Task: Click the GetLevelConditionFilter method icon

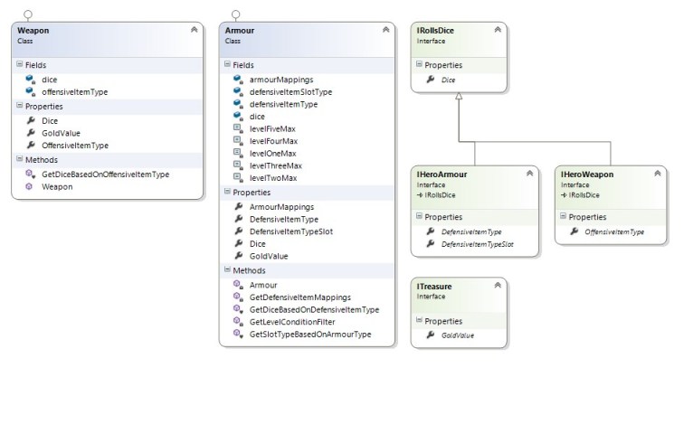Action: 236,322
